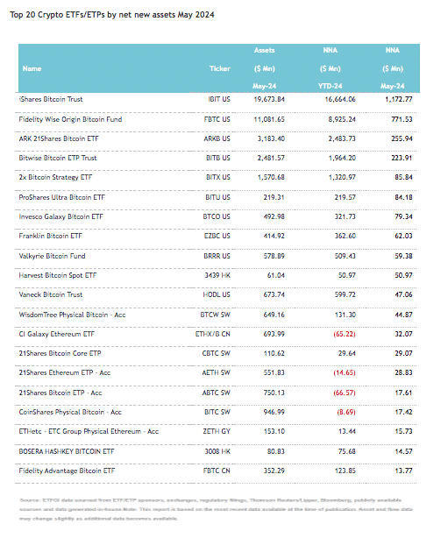448x538 pixels.
Task: Click ticker 'ETHX/B CN'
Action: pyautogui.click(x=213, y=334)
